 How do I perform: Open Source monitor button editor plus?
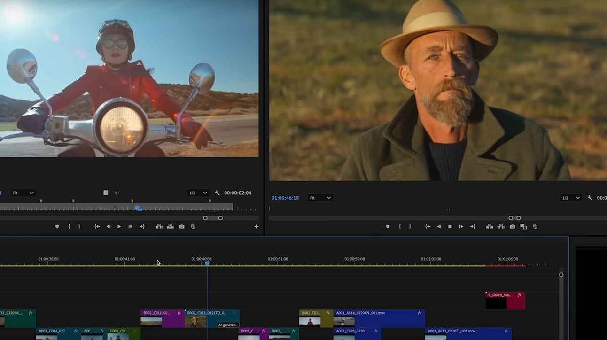coord(256,226)
